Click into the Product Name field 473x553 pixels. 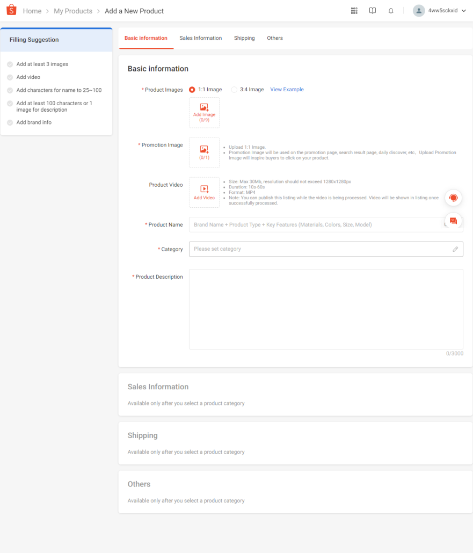[314, 225]
